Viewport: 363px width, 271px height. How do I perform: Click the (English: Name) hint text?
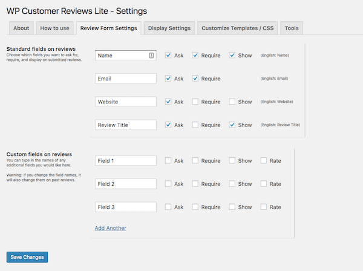[x=275, y=55]
